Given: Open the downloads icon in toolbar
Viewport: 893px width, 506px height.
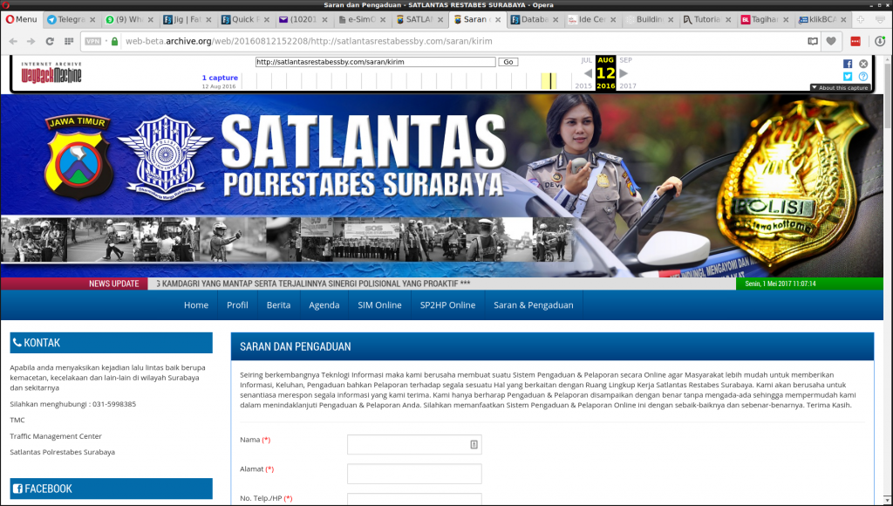Looking at the screenshot, I should coord(877,41).
